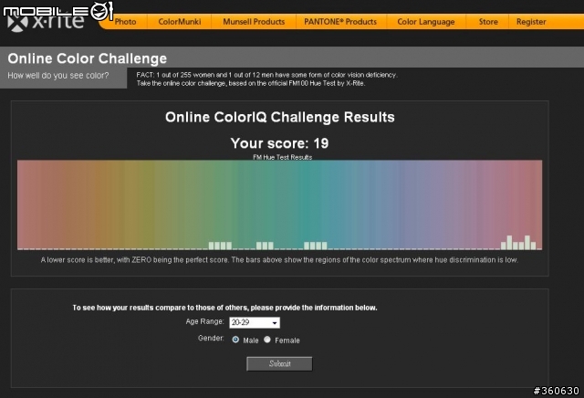Click the X-Rite logo
Viewport: 584px width, 398px height.
click(x=46, y=22)
